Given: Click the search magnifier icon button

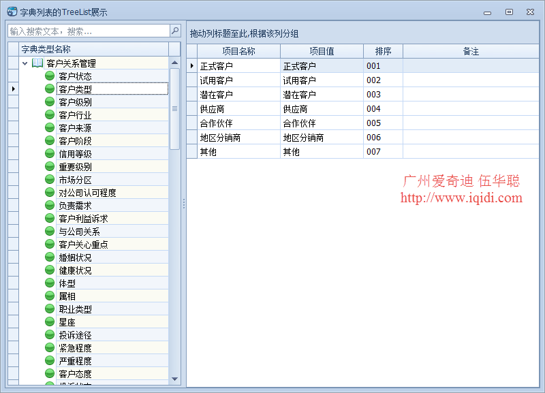Looking at the screenshot, I should pos(175,31).
